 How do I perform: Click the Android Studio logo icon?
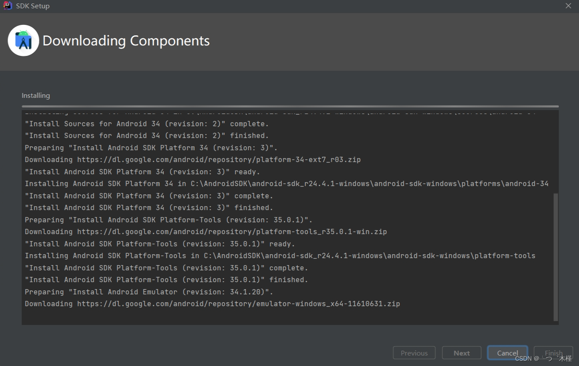[24, 40]
